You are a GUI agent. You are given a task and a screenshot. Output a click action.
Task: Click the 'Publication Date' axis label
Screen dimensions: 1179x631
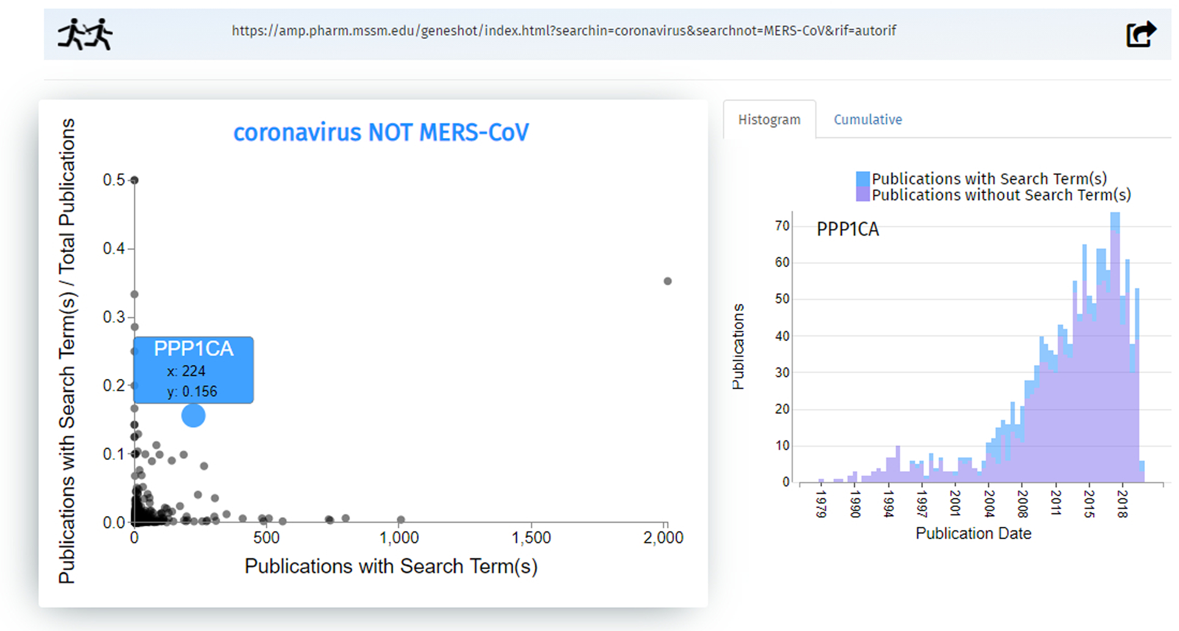(x=973, y=534)
